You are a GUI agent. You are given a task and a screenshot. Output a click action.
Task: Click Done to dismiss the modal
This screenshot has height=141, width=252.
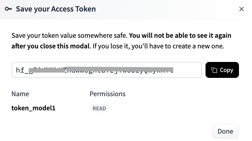click(x=225, y=131)
